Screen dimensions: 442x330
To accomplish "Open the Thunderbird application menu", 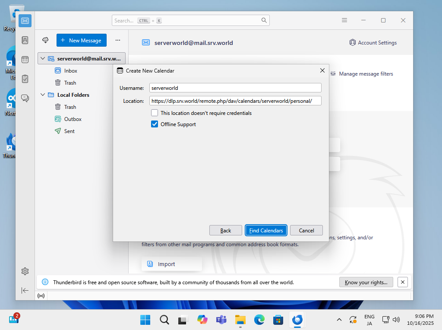I will (x=344, y=20).
